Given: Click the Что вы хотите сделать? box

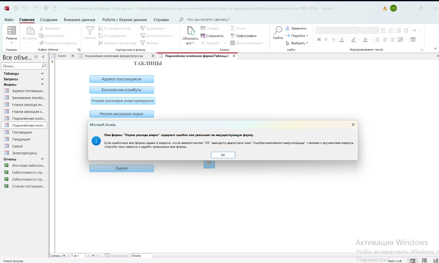Looking at the screenshot, I should (208, 19).
